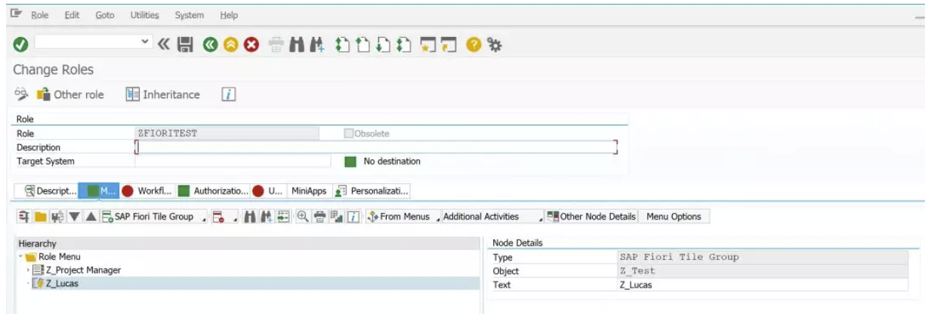
Task: Open the Help menu
Action: (x=228, y=15)
